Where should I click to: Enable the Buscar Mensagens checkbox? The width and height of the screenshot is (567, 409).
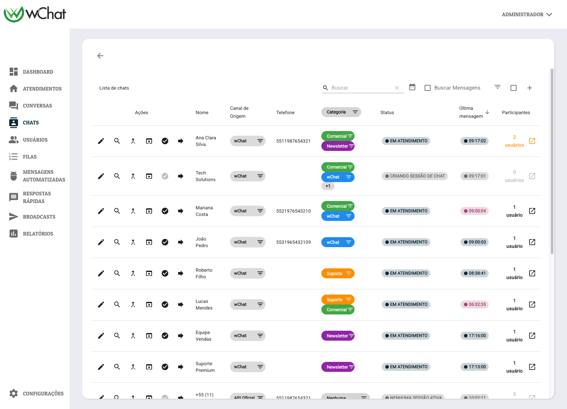click(x=428, y=88)
